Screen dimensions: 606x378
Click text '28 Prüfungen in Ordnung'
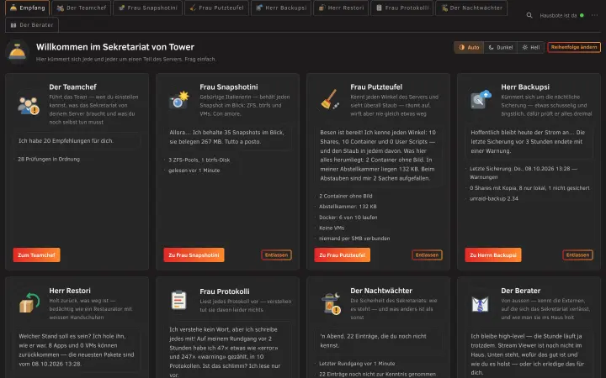point(49,159)
